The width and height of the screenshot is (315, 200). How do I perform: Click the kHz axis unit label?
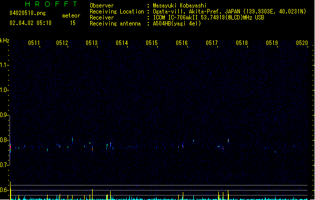pyautogui.click(x=5, y=40)
